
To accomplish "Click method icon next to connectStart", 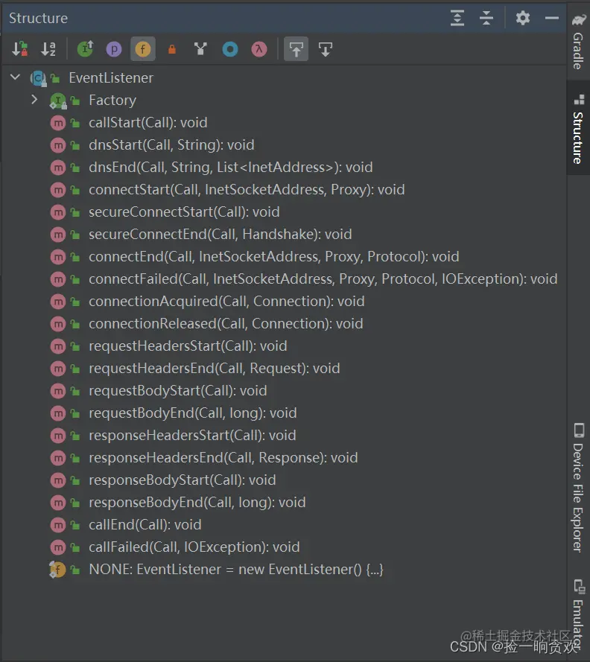I will (x=58, y=190).
